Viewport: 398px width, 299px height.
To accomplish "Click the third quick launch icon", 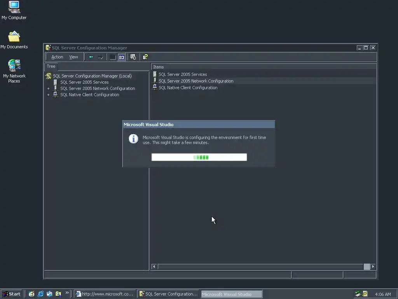I will click(49, 294).
